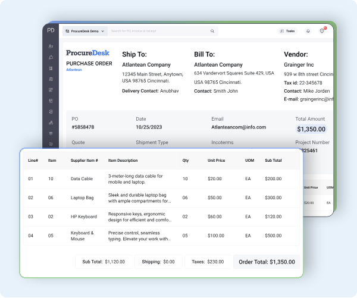Open the grid-tiles sidebar icon
This screenshot has width=357, height=298.
(x=51, y=90)
